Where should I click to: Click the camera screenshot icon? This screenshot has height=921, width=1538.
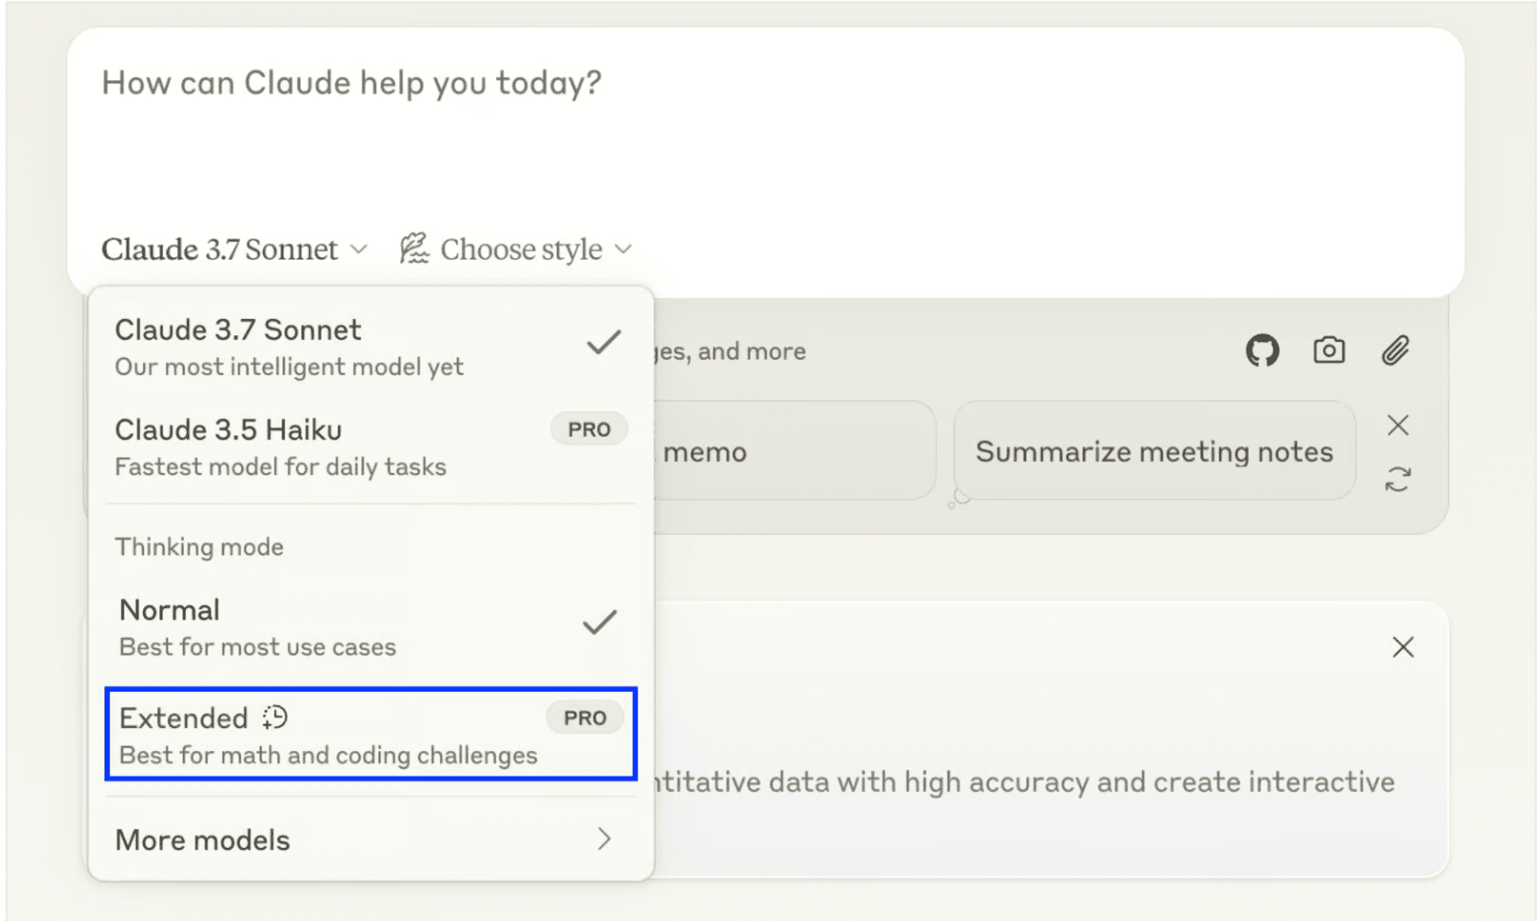pos(1329,351)
